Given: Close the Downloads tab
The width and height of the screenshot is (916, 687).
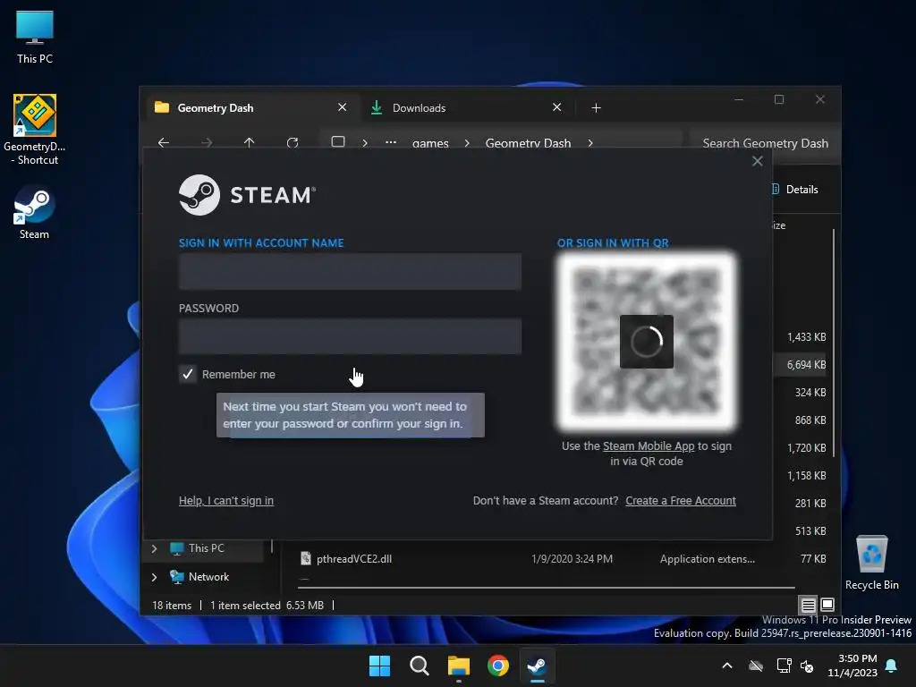Looking at the screenshot, I should (x=556, y=107).
